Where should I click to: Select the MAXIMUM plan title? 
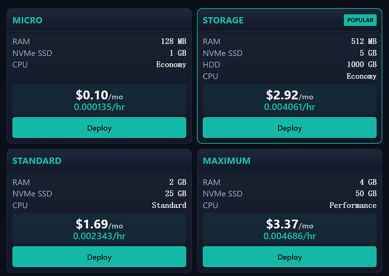tap(227, 161)
